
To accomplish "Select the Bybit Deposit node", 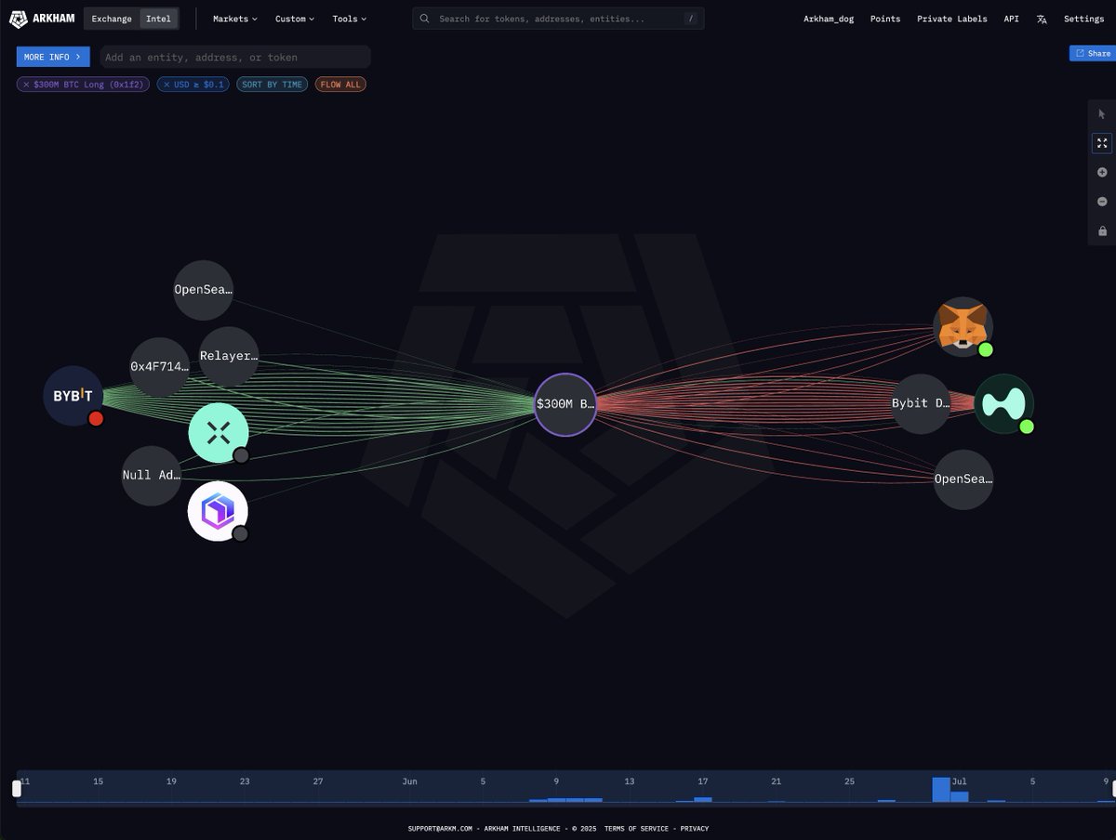I will (922, 403).
